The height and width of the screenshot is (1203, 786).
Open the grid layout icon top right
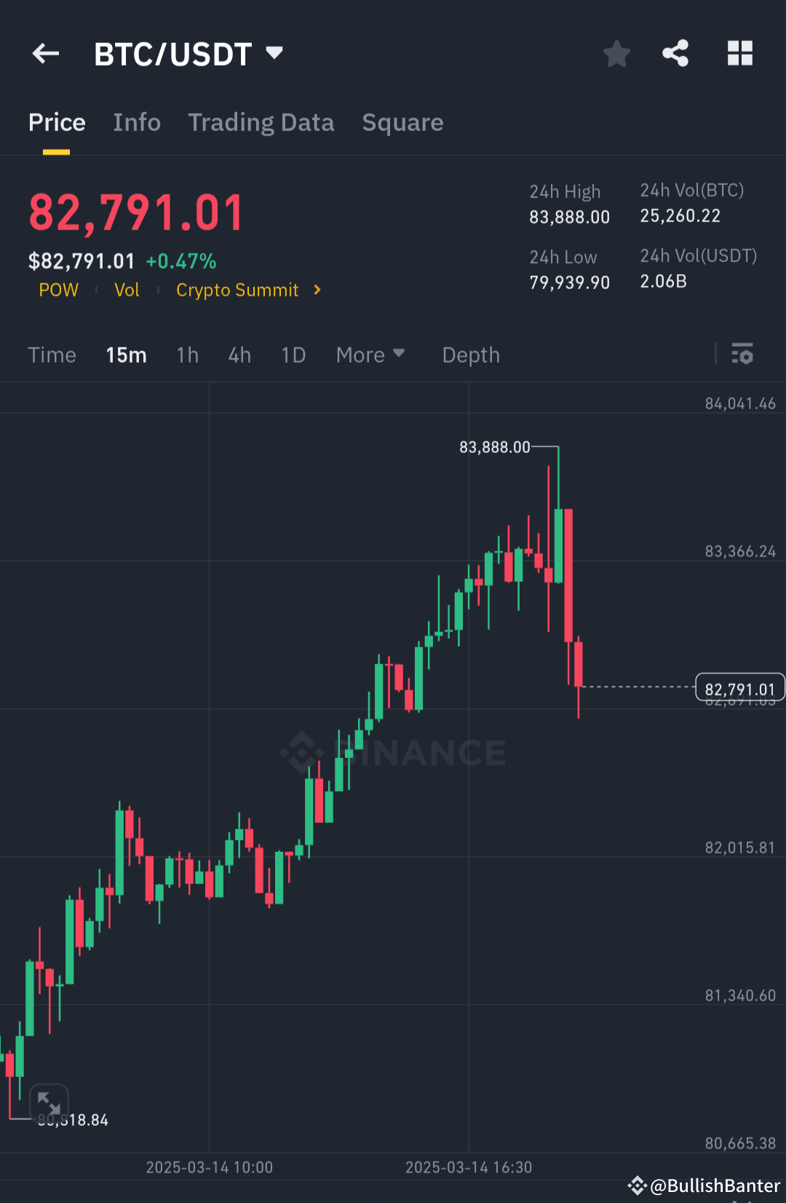[x=739, y=53]
